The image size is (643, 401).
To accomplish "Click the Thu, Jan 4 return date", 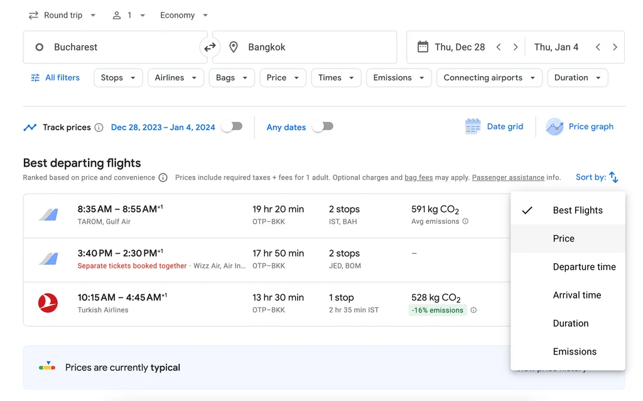I will click(x=556, y=47).
